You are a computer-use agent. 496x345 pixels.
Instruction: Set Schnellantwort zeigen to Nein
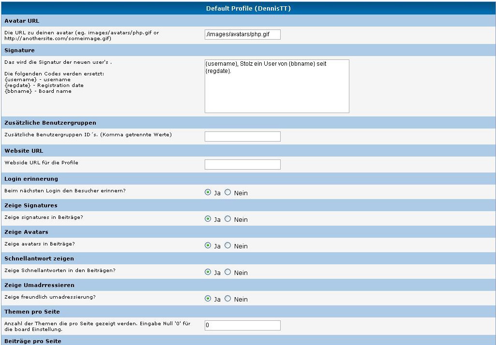[x=228, y=272]
